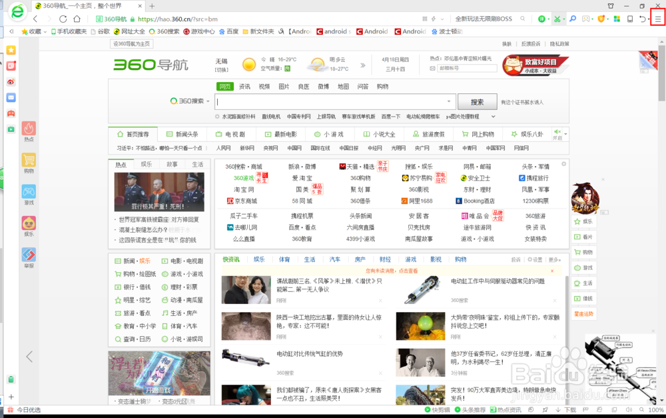
Task: Click the red game robot sidebar icon
Action: pyautogui.click(x=11, y=113)
